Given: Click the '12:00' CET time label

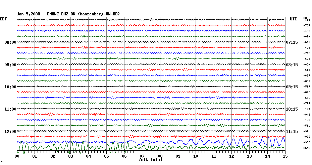Looking at the screenshot, I should pos(10,132).
